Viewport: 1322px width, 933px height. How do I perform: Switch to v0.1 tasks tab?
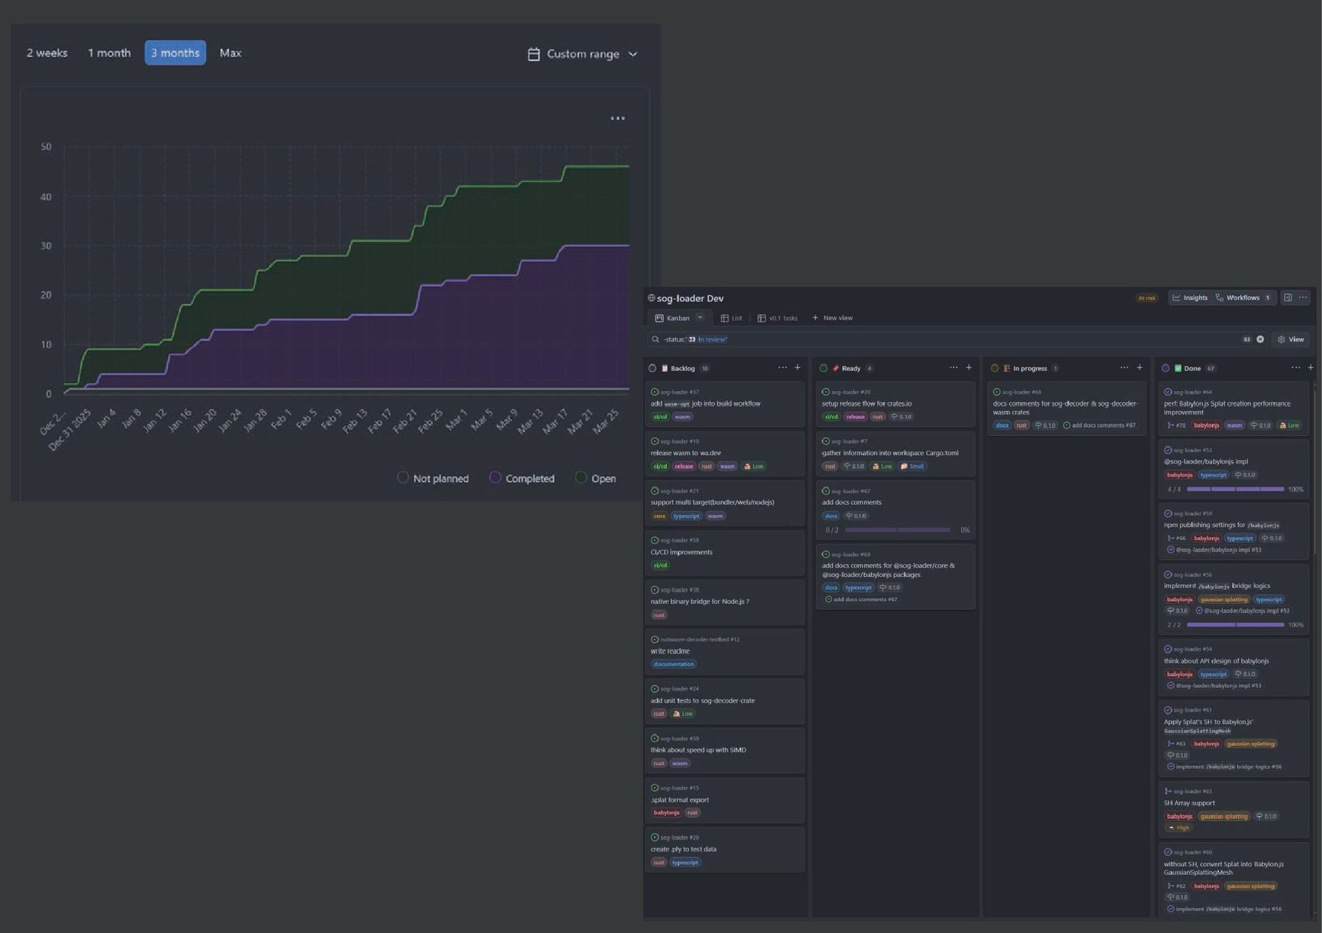point(777,318)
